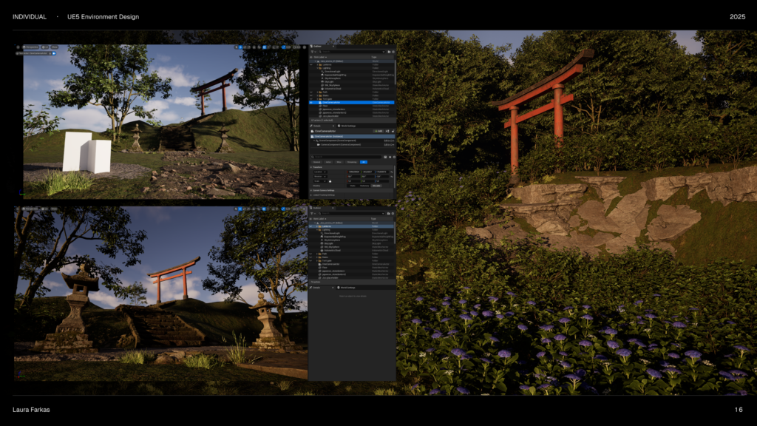This screenshot has height=426, width=757.
Task: Expand the Current Camera Settings section
Action: click(x=324, y=190)
